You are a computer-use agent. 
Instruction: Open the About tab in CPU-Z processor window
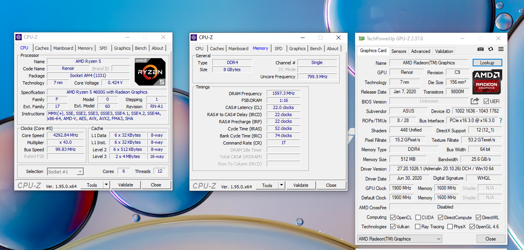[157, 48]
